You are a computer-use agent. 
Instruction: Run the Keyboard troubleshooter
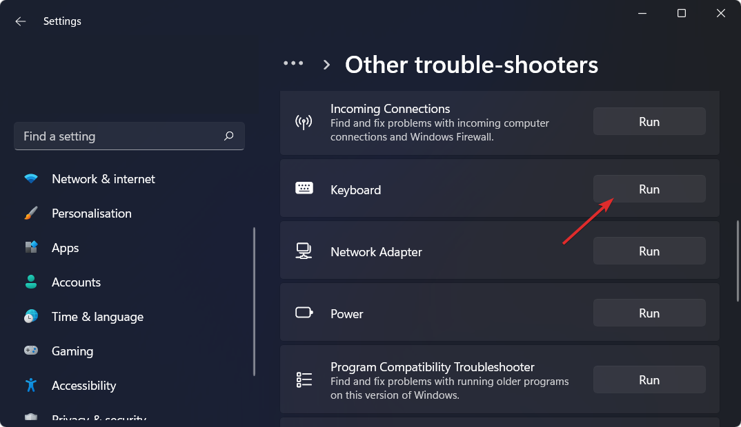click(x=649, y=189)
